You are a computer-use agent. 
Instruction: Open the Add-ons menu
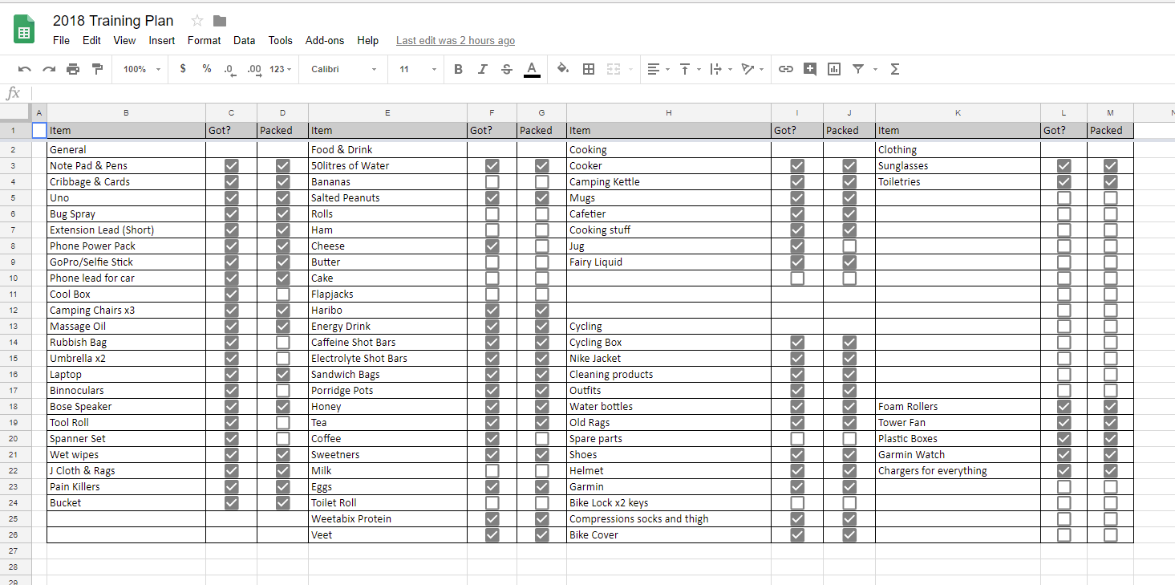(324, 40)
